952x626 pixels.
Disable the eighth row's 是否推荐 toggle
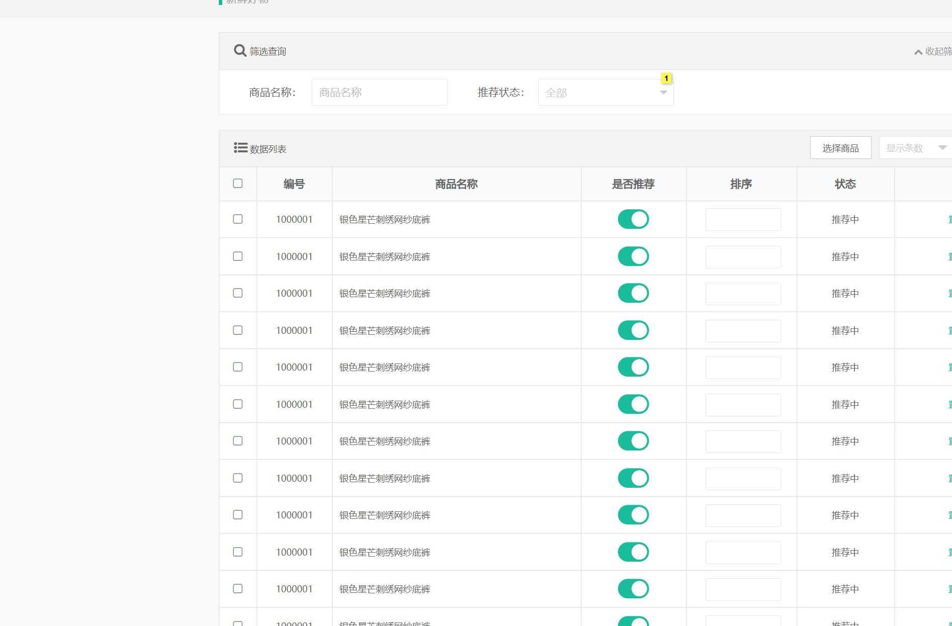633,478
